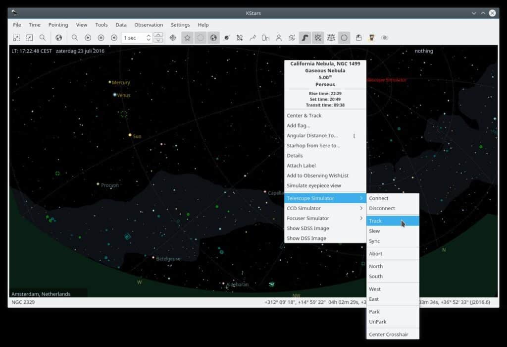Open the Pointing menu
The image size is (507, 347).
58,25
